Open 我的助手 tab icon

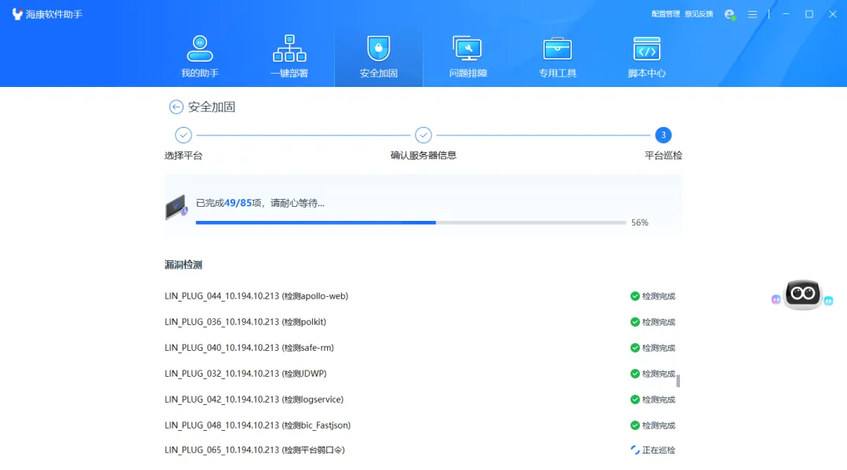[199, 49]
